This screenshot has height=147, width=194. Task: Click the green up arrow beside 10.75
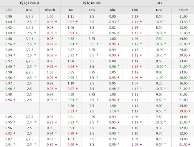coord(167,55)
